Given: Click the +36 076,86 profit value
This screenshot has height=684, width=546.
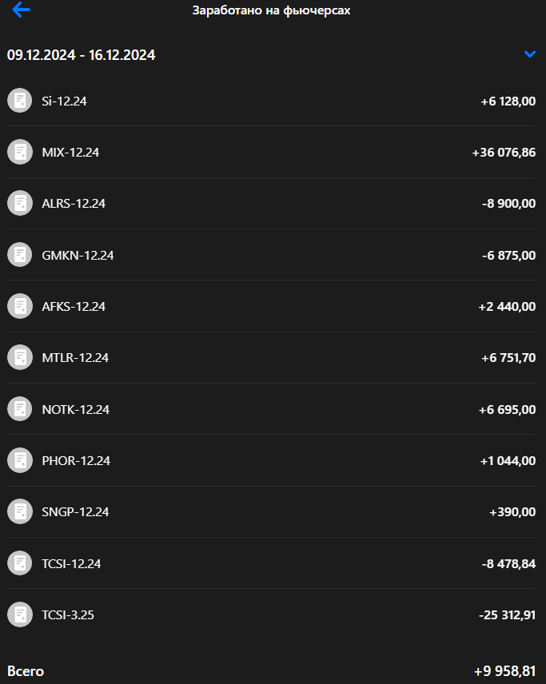Looking at the screenshot, I should [x=504, y=152].
